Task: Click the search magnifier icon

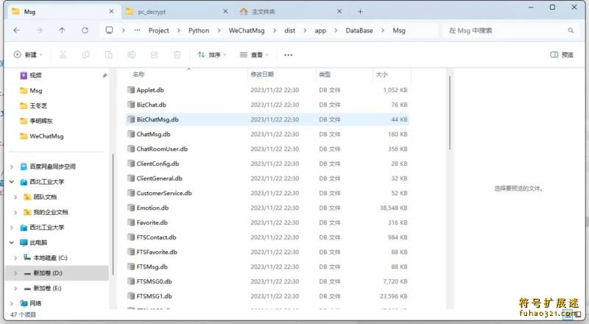Action: 571,30
